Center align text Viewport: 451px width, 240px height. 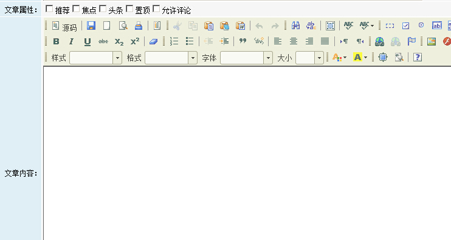tap(294, 41)
